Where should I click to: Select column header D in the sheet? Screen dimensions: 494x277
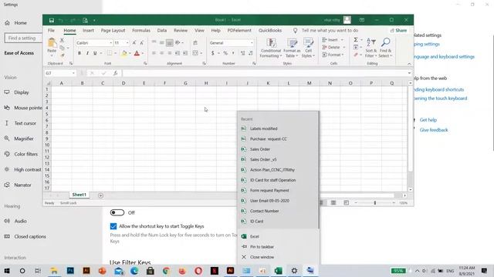(x=123, y=83)
